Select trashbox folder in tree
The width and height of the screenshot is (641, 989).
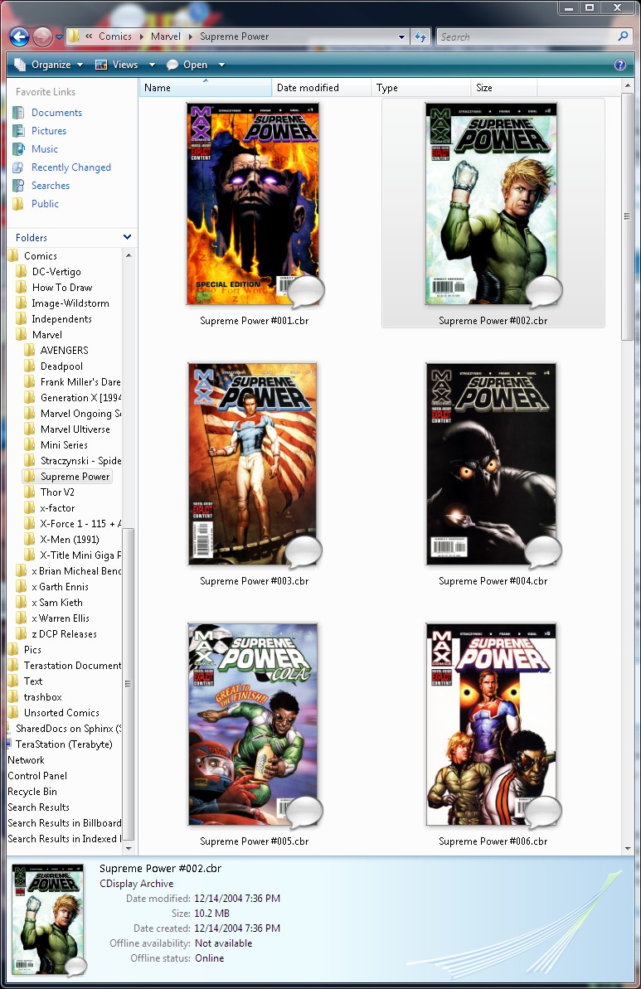pyautogui.click(x=42, y=697)
